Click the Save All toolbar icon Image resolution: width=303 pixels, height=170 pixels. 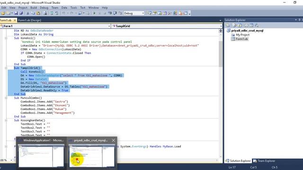[21, 13]
